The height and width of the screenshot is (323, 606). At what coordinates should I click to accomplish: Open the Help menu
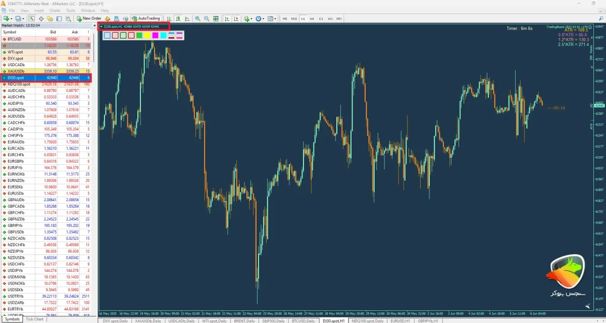105,10
